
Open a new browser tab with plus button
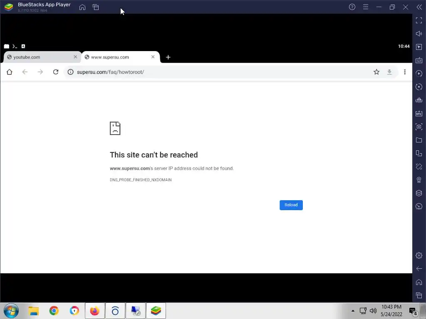(168, 57)
